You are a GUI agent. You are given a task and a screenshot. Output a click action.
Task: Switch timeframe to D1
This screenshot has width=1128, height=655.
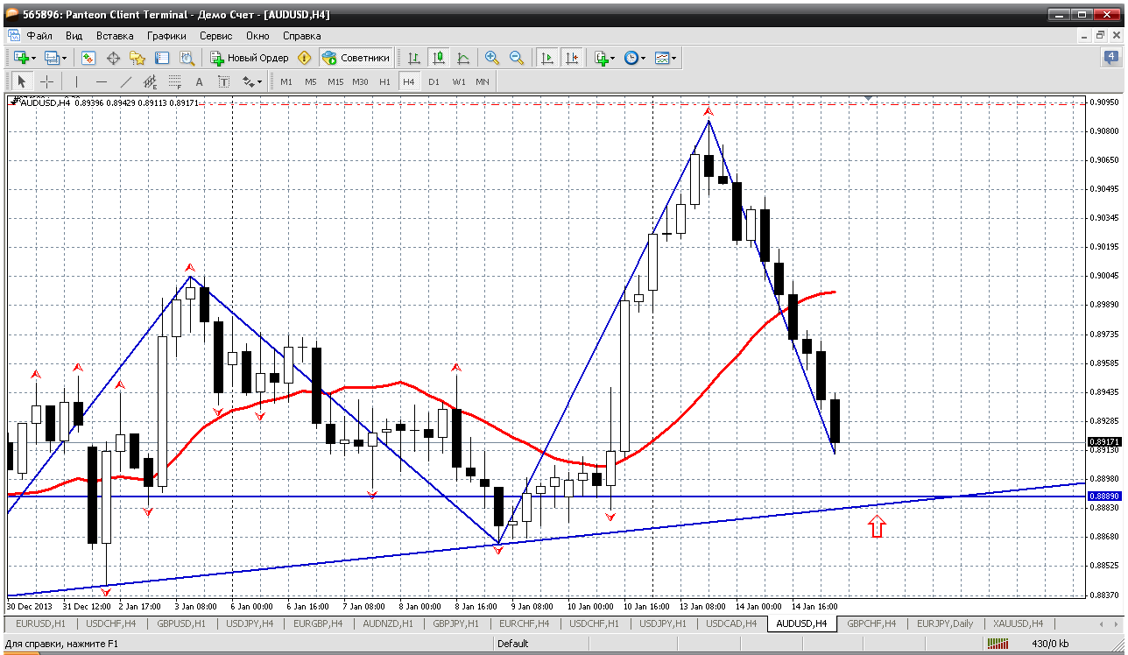pyautogui.click(x=434, y=81)
